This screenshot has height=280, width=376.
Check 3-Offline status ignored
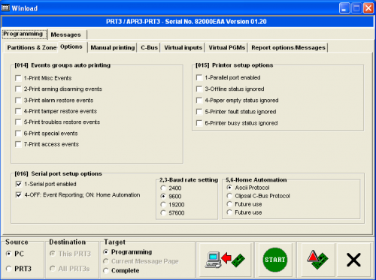[x=199, y=89]
